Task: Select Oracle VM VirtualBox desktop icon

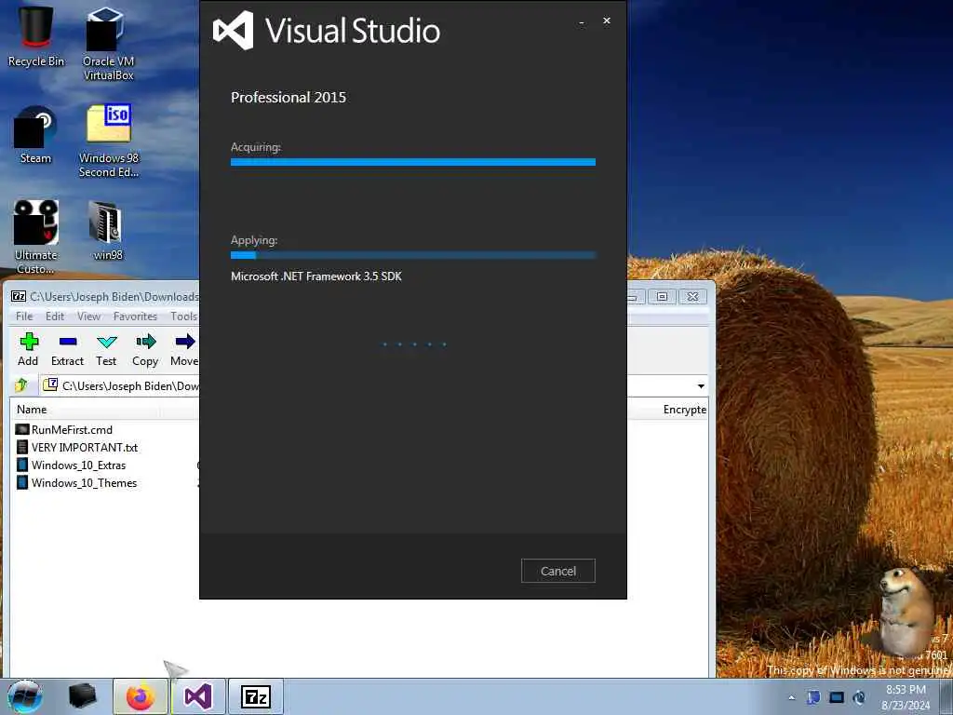Action: tap(108, 43)
